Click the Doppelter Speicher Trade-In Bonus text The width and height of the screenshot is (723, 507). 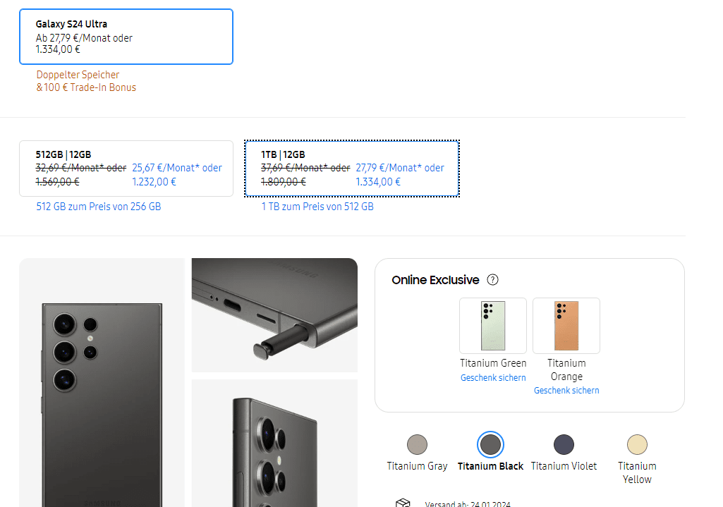[86, 81]
